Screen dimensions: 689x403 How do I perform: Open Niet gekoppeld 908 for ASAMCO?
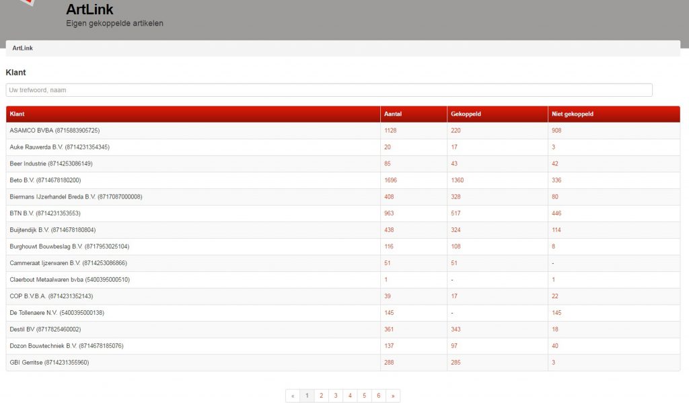click(556, 131)
